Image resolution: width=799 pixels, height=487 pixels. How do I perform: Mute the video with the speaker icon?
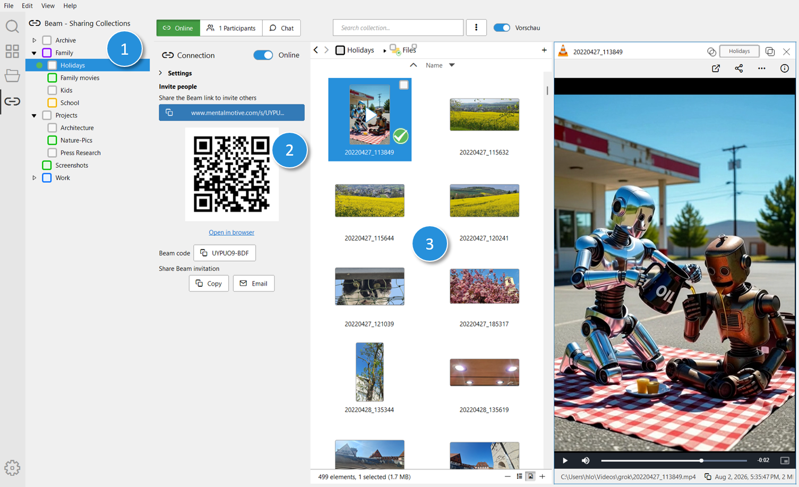coord(586,460)
